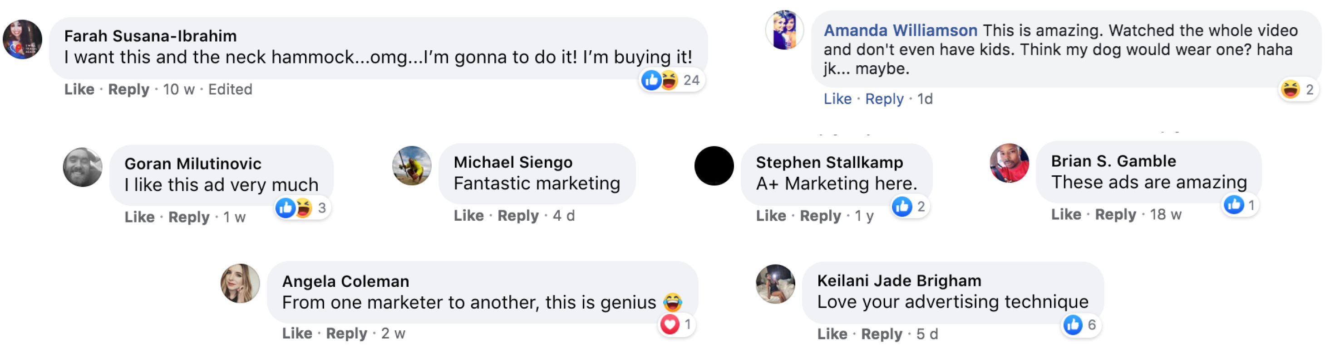
Task: Click Farah Susana-Ibrahim's profile picture
Action: click(22, 40)
